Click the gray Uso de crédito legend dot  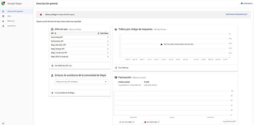[x=120, y=122]
